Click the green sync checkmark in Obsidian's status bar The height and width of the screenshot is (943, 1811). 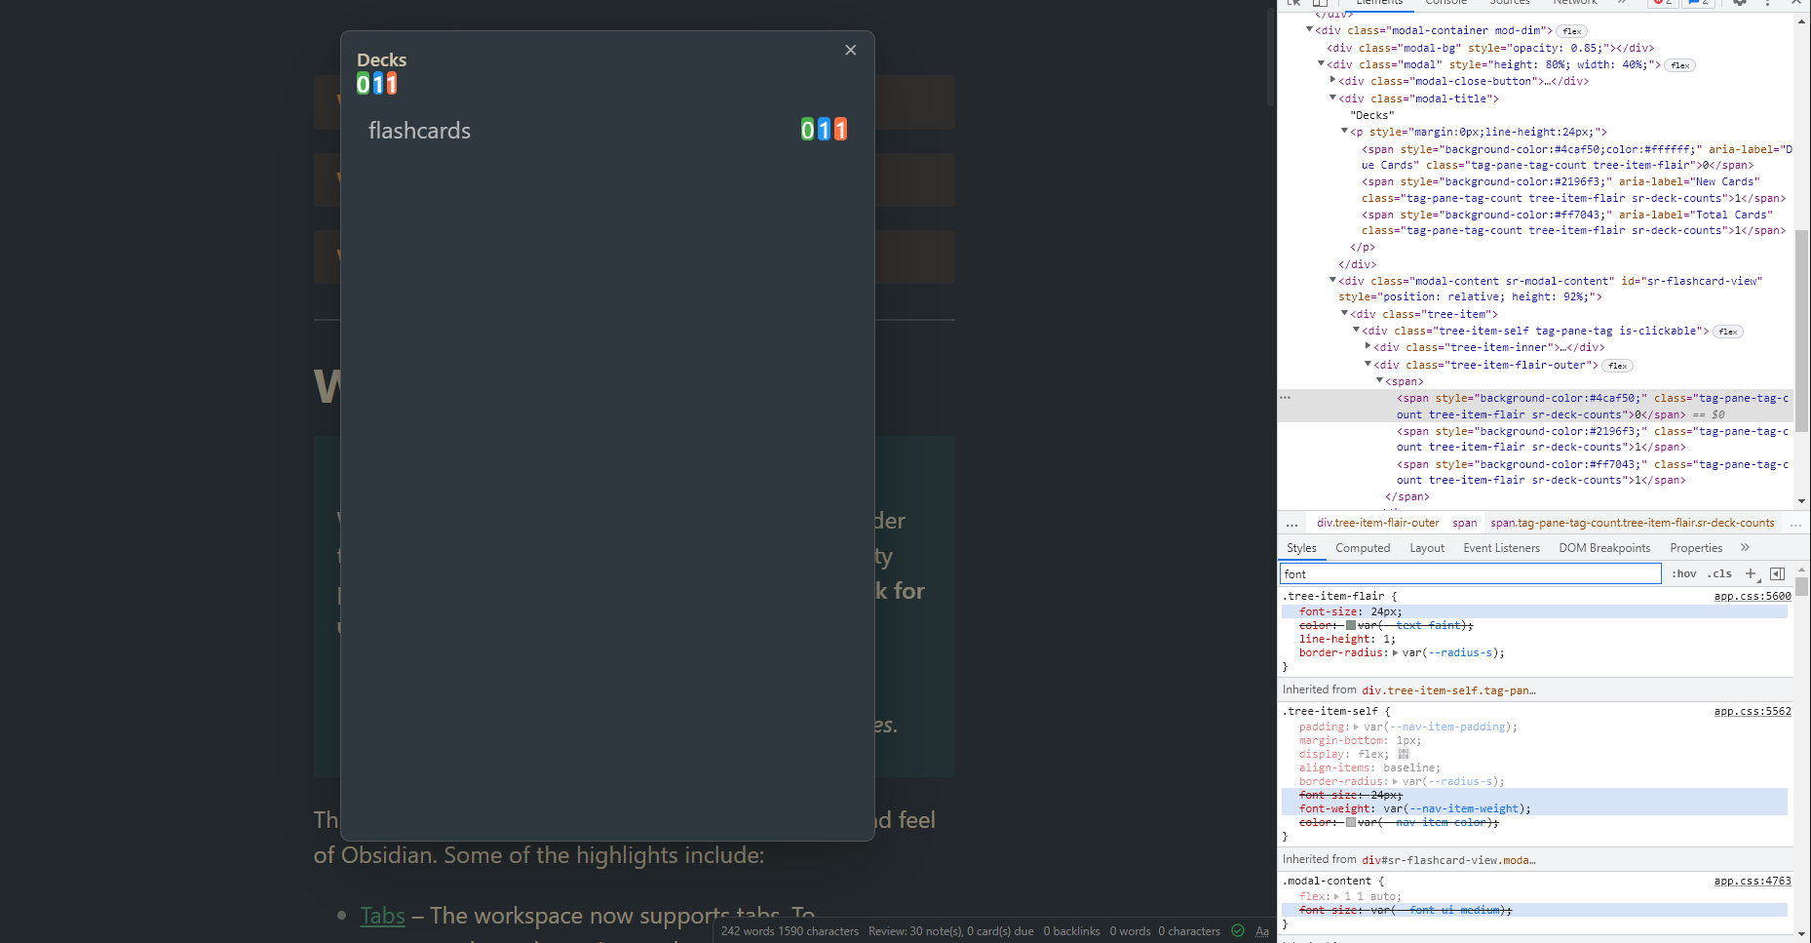(x=1238, y=930)
